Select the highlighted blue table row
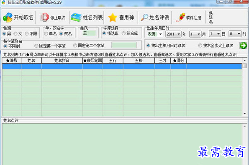This screenshot has height=165, width=249. [122, 66]
